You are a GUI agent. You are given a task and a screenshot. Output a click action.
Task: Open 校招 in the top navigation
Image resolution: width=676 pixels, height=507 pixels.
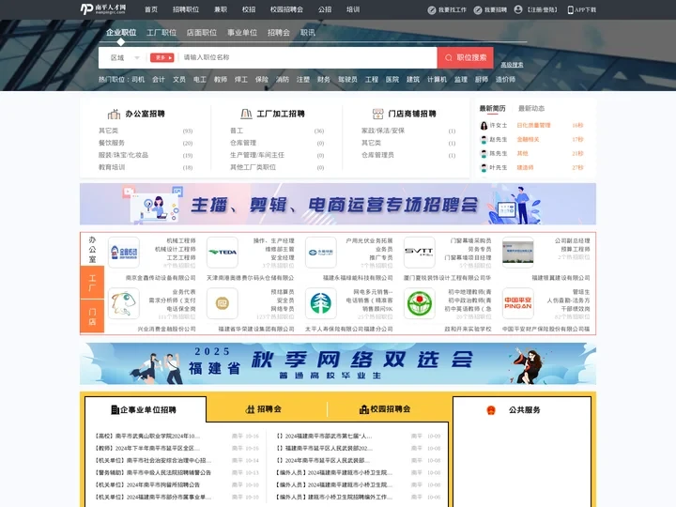pyautogui.click(x=249, y=9)
